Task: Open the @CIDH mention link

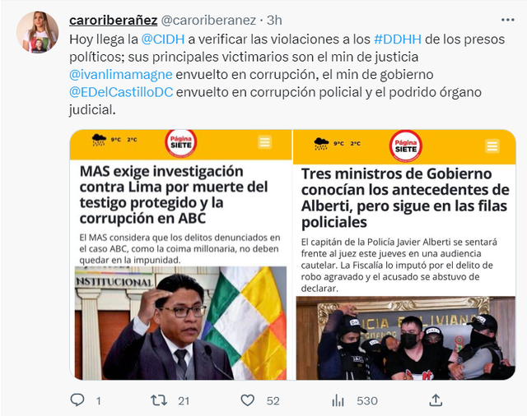Action: [163, 39]
